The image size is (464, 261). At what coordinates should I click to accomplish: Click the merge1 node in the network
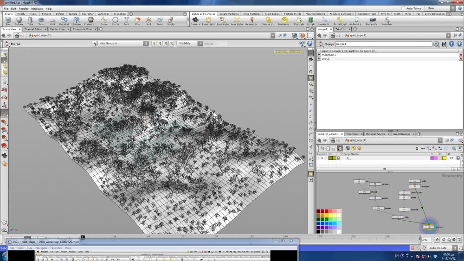429,227
